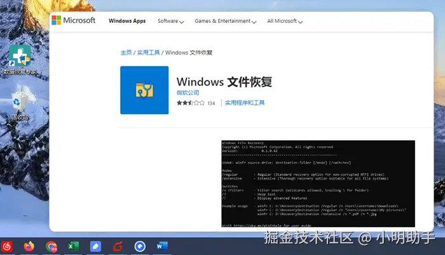
Task: Open the command prompt screenshot thumbnail
Action: [x=318, y=183]
